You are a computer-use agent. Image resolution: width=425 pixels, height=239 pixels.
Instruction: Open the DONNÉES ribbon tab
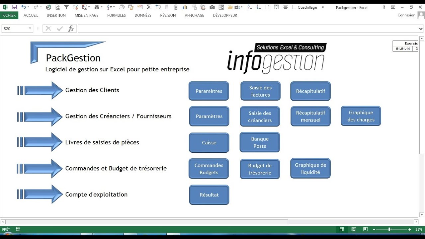(143, 15)
